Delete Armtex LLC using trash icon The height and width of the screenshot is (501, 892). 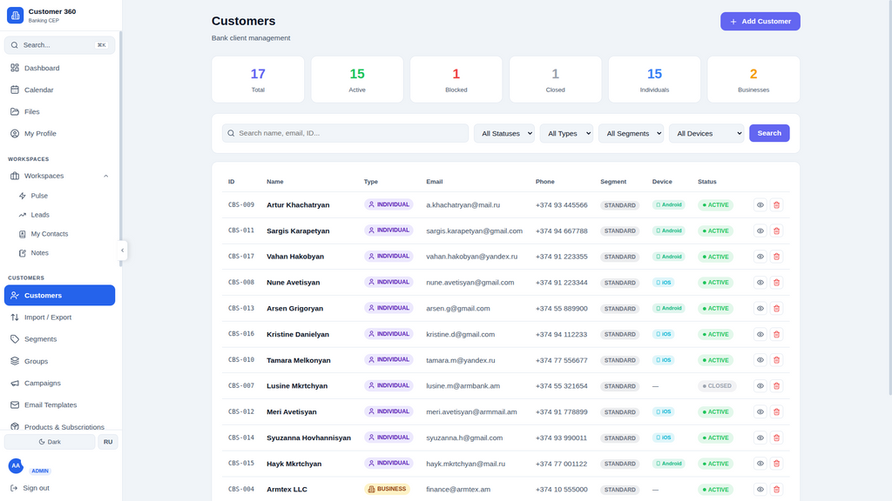tap(776, 489)
